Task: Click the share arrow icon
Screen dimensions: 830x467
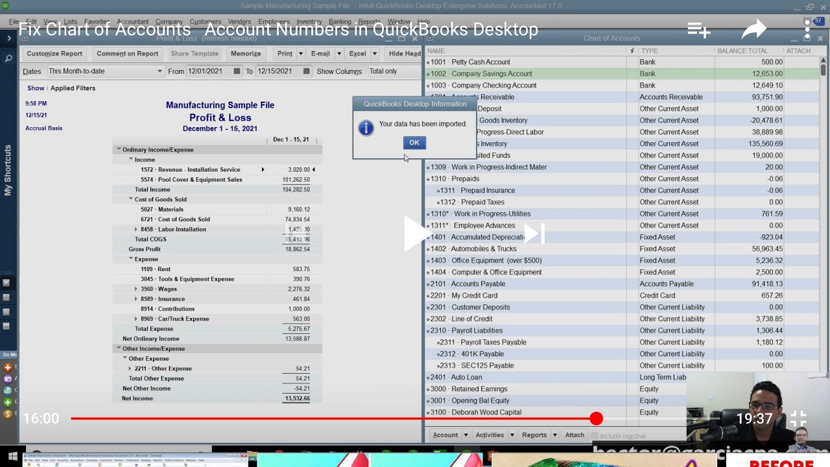Action: (753, 29)
